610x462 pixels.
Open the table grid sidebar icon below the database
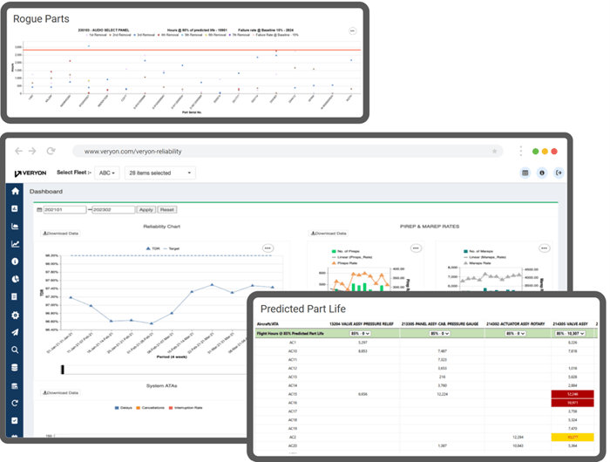[15, 385]
